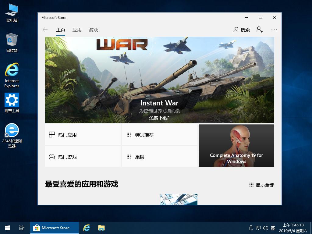This screenshot has width=312, height=234.
Task: Click the USB safely remove tray icon
Action: click(x=251, y=228)
